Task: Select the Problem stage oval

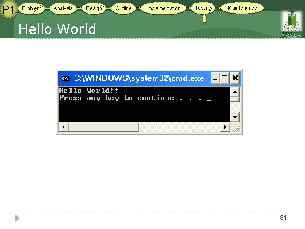Action: (x=31, y=8)
